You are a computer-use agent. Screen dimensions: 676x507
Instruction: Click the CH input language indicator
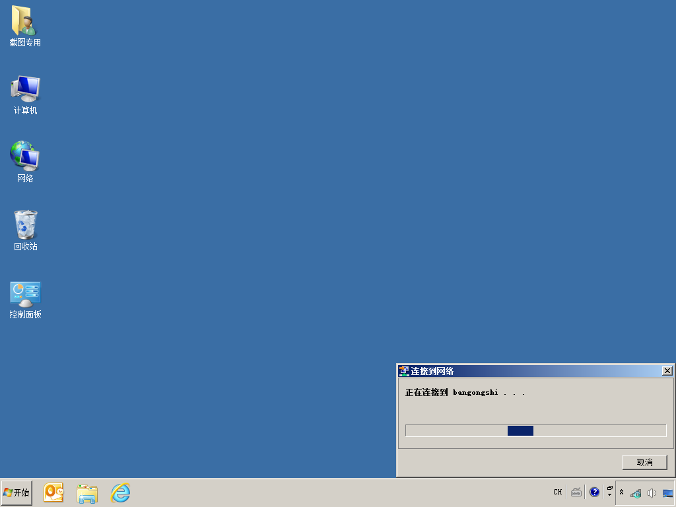click(557, 492)
